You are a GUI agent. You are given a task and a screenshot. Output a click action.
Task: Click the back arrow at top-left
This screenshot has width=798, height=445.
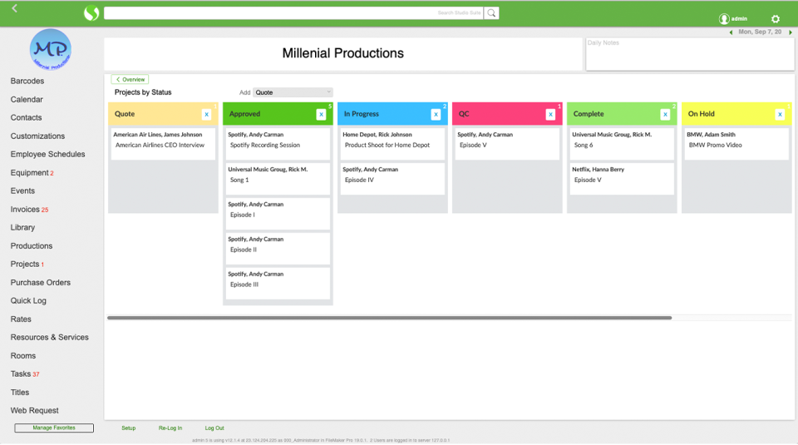pyautogui.click(x=15, y=8)
